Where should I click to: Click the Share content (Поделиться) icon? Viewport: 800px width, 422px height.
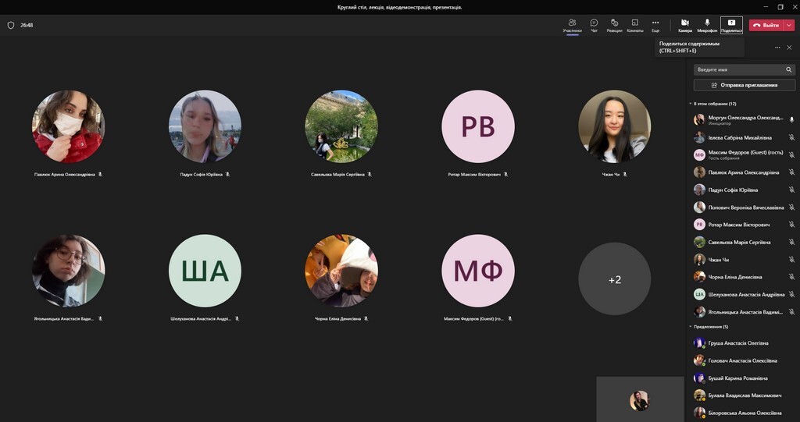tap(731, 25)
